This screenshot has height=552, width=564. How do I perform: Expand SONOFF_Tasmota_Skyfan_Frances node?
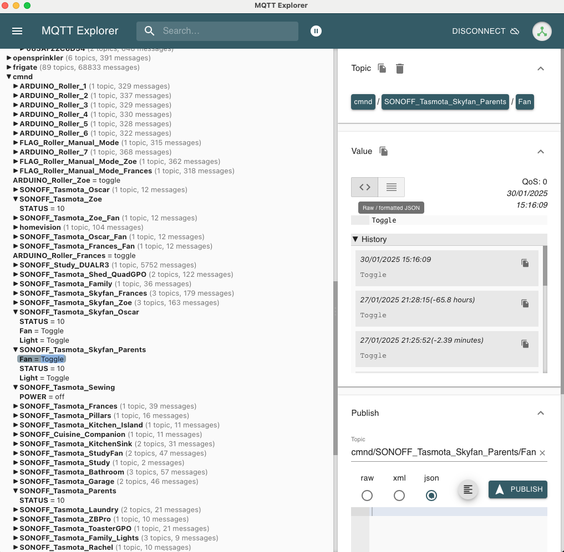point(16,293)
